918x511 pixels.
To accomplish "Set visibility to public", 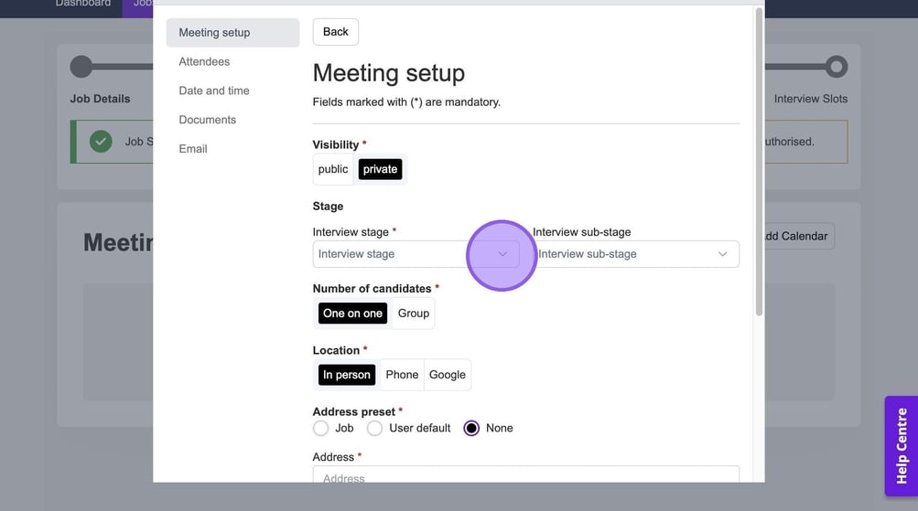I will point(333,169).
